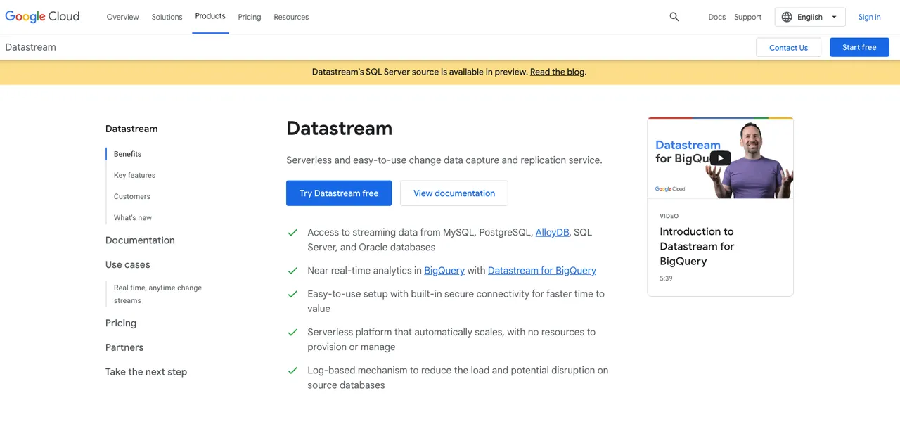
Task: Click the Start free button
Action: click(x=859, y=47)
